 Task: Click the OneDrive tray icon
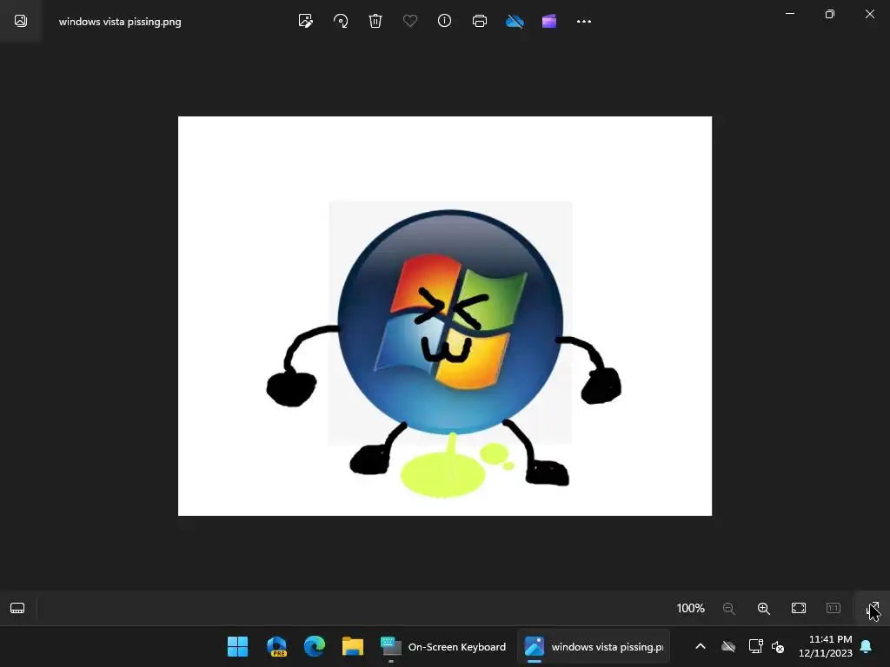pos(728,646)
